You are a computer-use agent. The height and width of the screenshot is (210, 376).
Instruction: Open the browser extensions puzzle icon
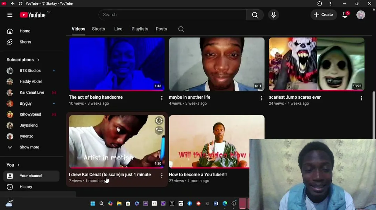pos(320,3)
